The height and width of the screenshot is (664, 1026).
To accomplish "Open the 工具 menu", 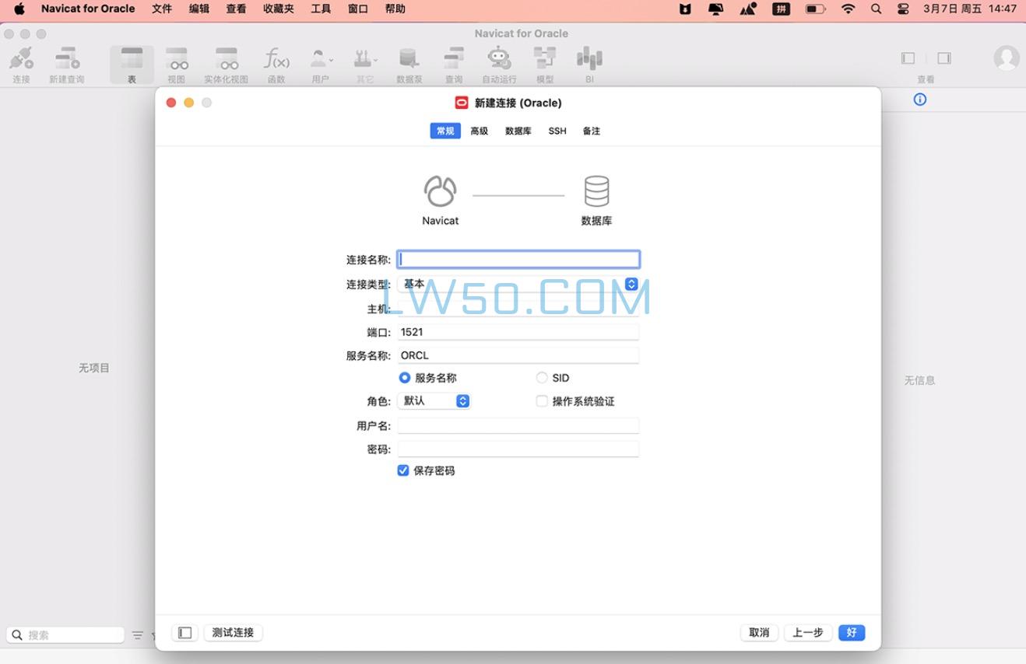I will [x=321, y=9].
